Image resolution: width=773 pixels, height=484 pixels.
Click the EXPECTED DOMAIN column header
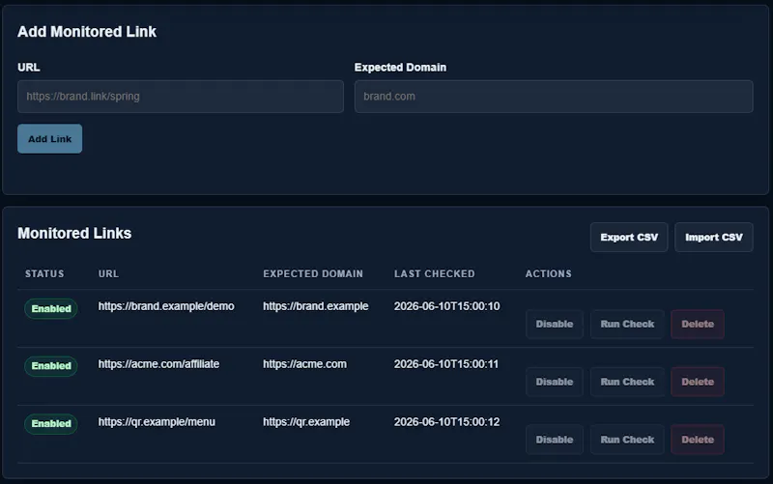pos(313,273)
